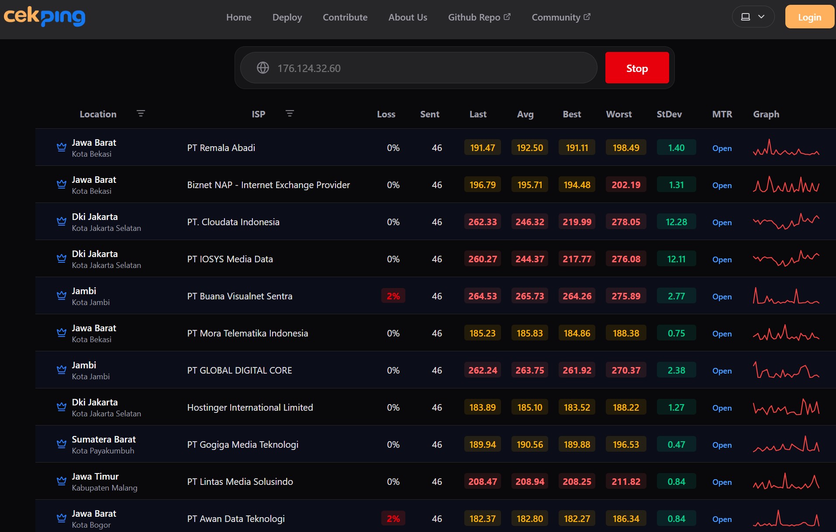Click crown icon for PT Remala Abadi row
Screen dimensions: 836x532
click(x=62, y=147)
